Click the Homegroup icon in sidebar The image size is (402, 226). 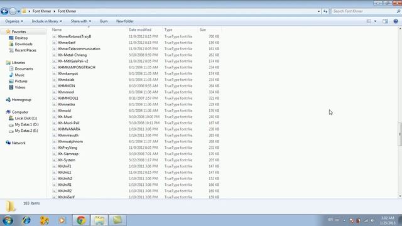[x=8, y=100]
